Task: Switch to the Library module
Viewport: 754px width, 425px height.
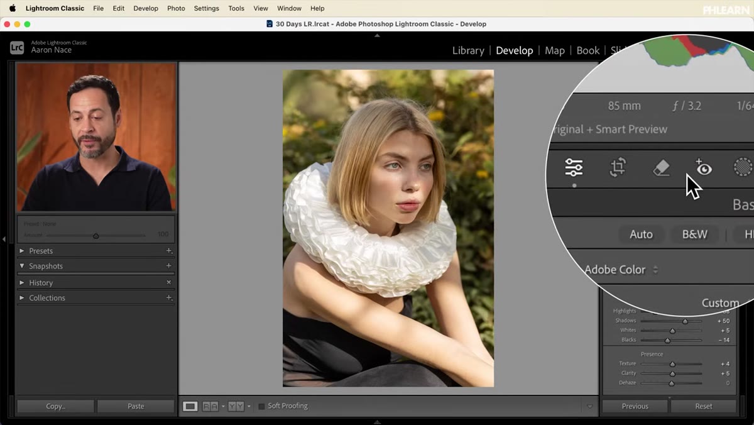Action: [468, 50]
